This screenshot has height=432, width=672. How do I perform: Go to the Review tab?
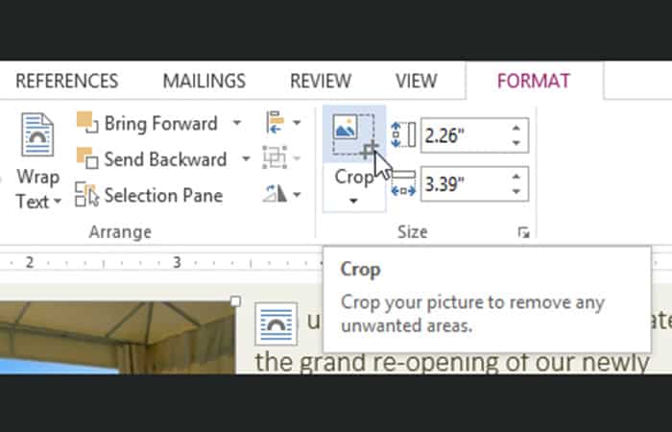coord(320,82)
